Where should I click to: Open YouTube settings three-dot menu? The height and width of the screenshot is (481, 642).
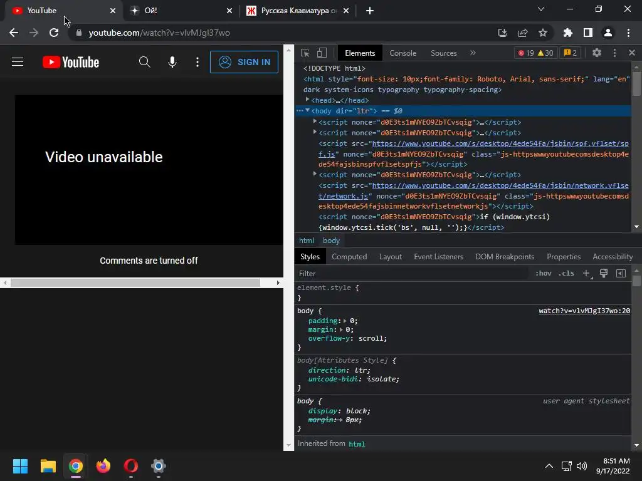[x=197, y=62]
